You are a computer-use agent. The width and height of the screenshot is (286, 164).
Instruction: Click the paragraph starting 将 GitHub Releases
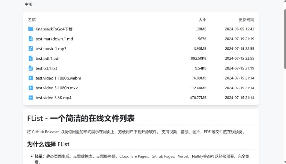click(x=136, y=132)
